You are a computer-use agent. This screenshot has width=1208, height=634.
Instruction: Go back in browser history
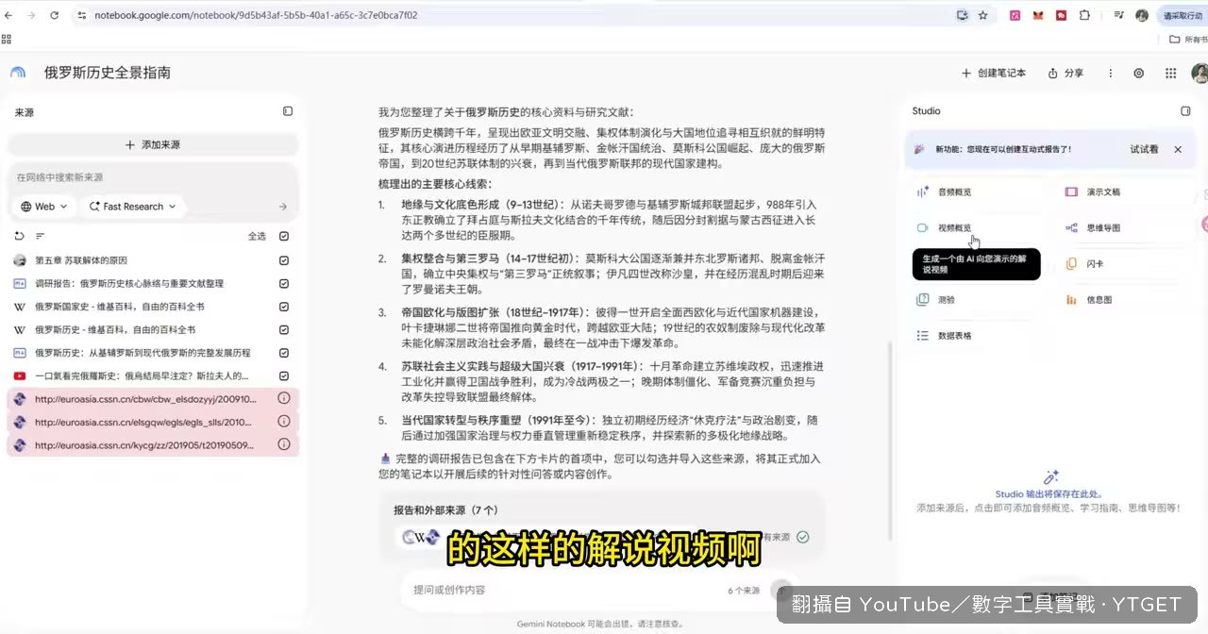10,15
